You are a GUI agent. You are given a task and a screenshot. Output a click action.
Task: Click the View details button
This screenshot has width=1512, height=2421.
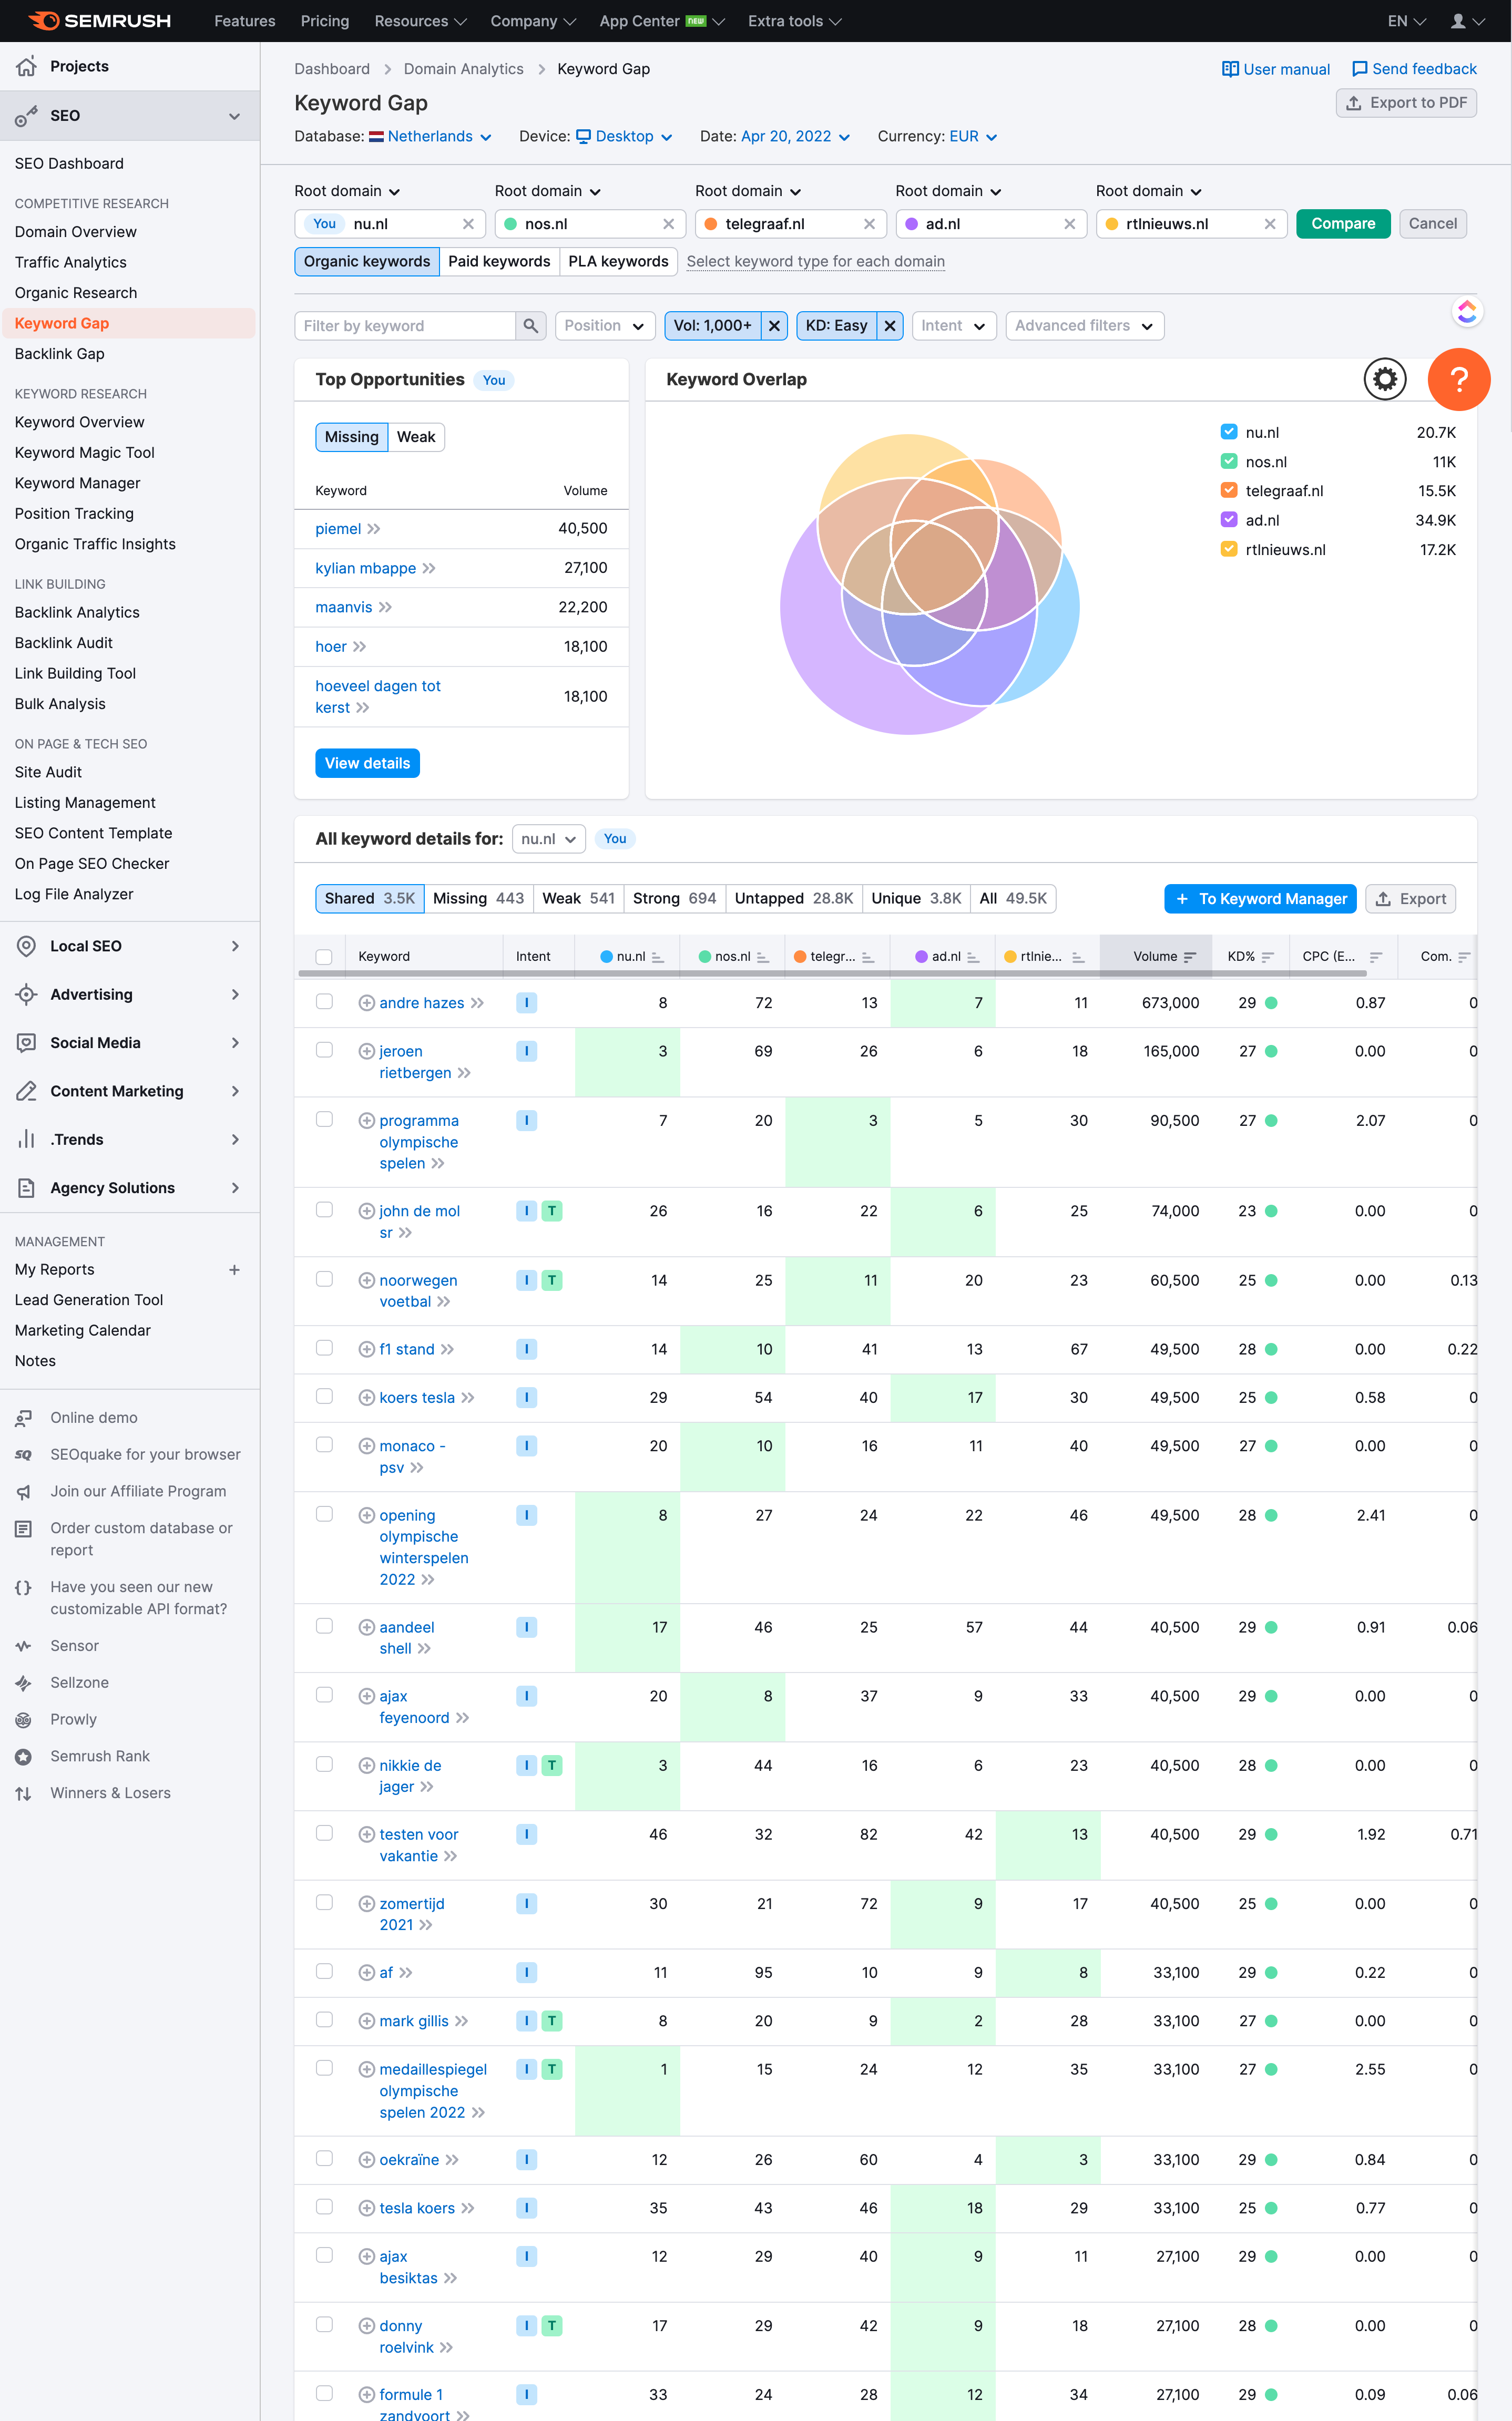[x=367, y=763]
